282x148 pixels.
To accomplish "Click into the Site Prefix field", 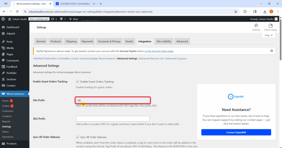I will [113, 100].
